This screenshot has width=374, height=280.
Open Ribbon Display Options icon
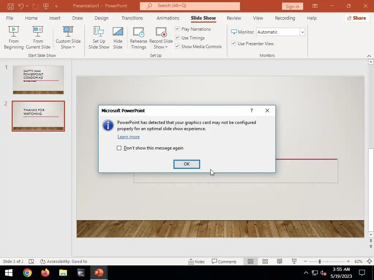315,6
